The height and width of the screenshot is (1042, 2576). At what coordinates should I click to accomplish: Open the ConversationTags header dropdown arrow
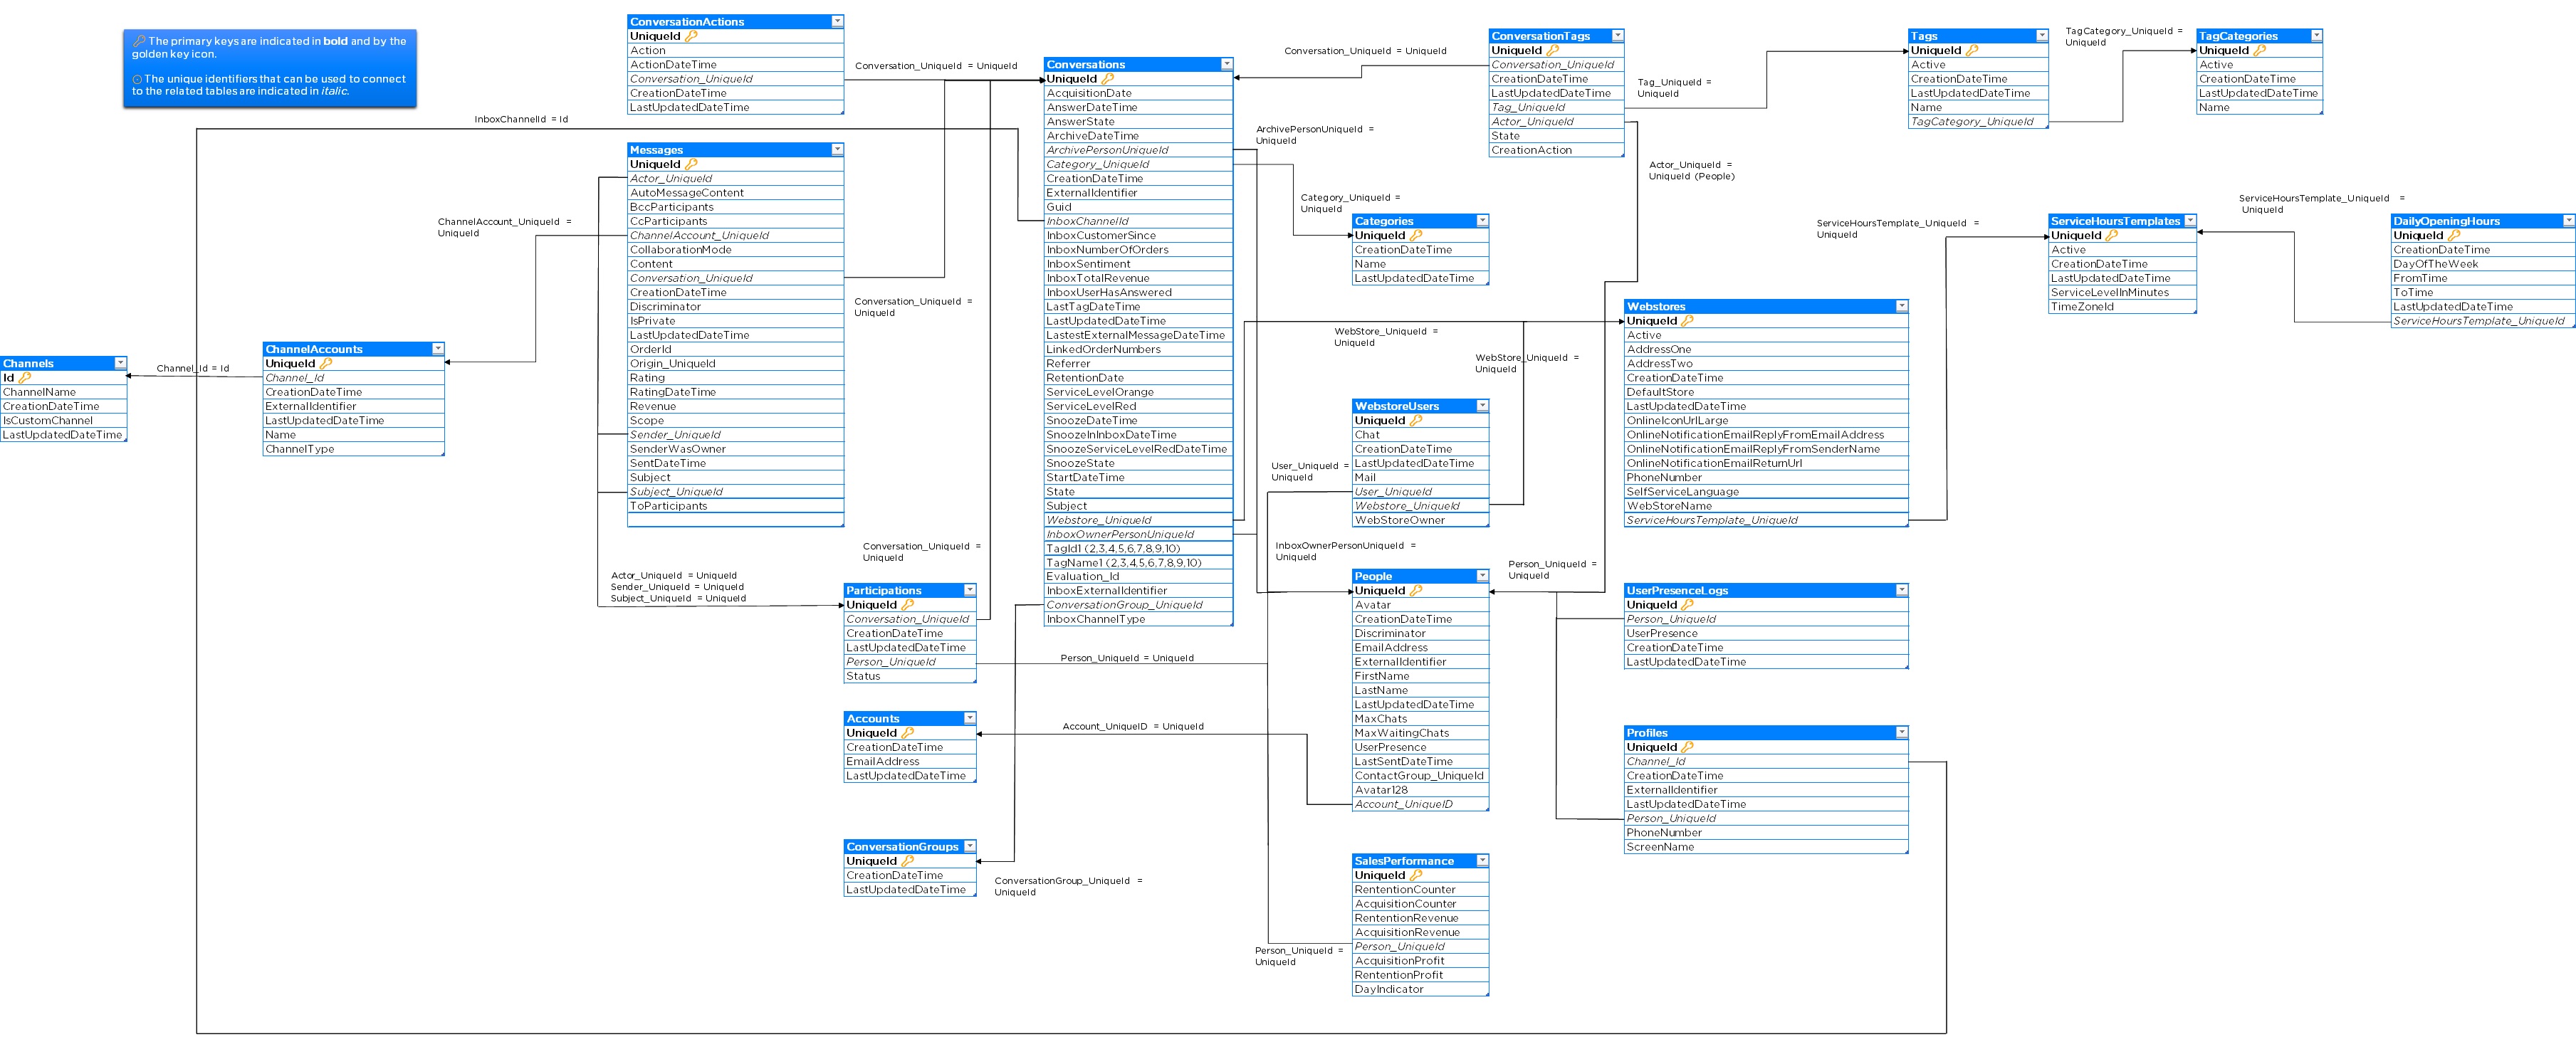[x=1617, y=36]
